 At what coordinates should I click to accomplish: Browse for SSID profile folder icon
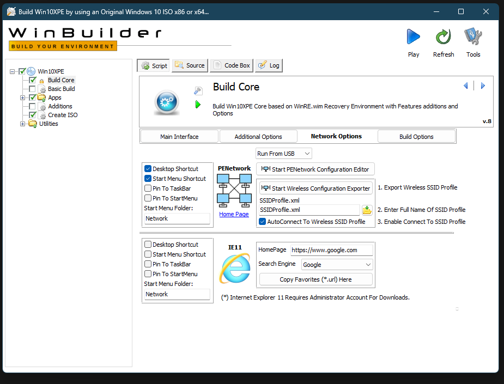click(367, 210)
